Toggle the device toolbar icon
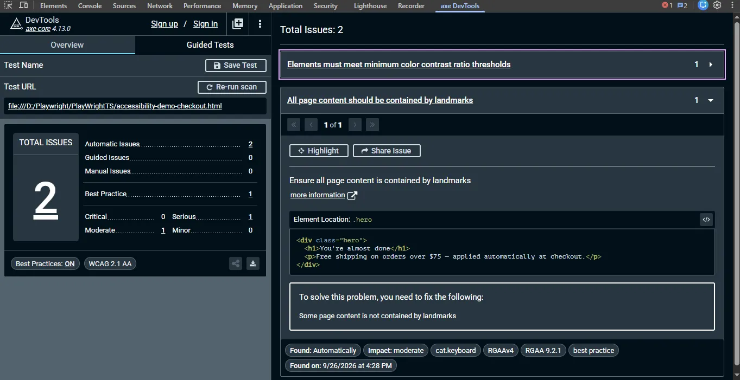The image size is (740, 380). tap(23, 5)
